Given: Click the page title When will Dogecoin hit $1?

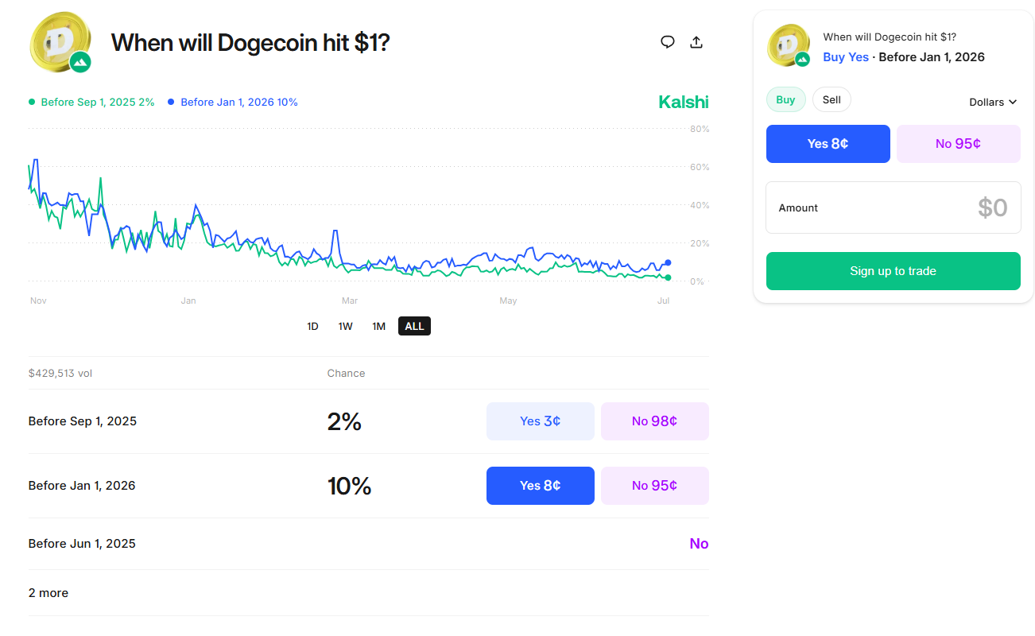Looking at the screenshot, I should pyautogui.click(x=250, y=42).
